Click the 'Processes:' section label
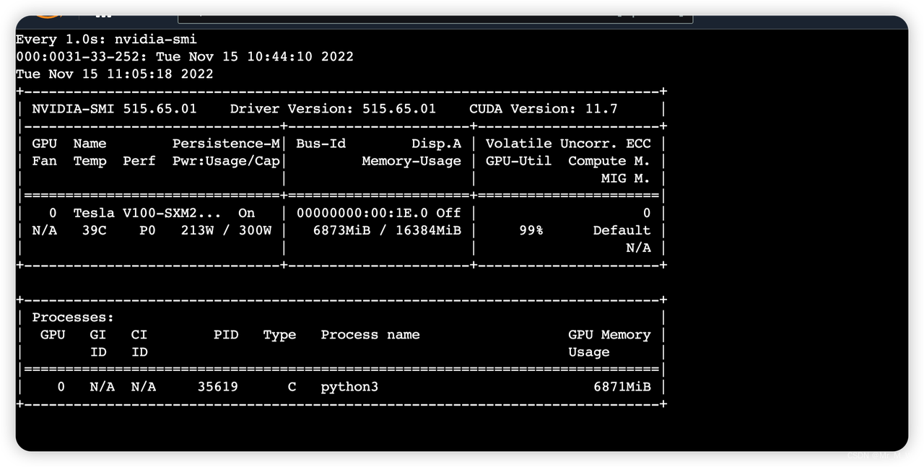 coord(73,318)
